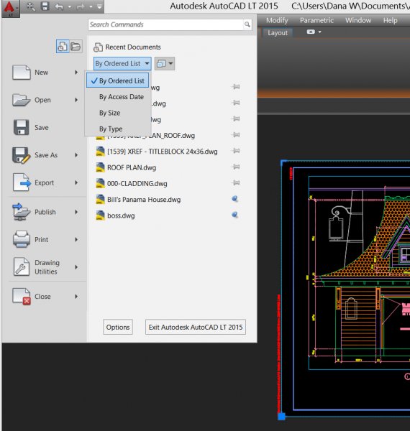Pin 000-CLADDING.dwg to the recent list
The width and height of the screenshot is (410, 431).
pyautogui.click(x=236, y=182)
